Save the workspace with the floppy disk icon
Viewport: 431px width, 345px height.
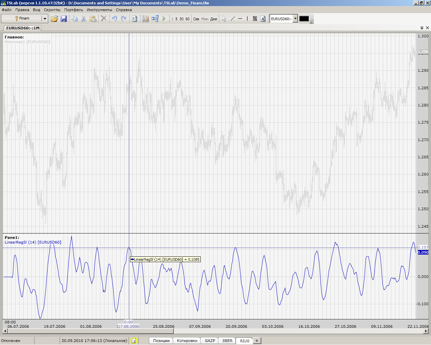point(64,19)
